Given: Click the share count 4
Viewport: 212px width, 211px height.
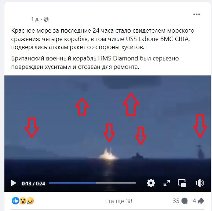Looking at the screenshot, I should 194,201.
